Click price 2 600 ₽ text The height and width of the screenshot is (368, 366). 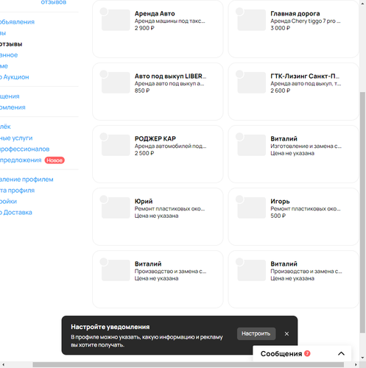pyautogui.click(x=281, y=91)
